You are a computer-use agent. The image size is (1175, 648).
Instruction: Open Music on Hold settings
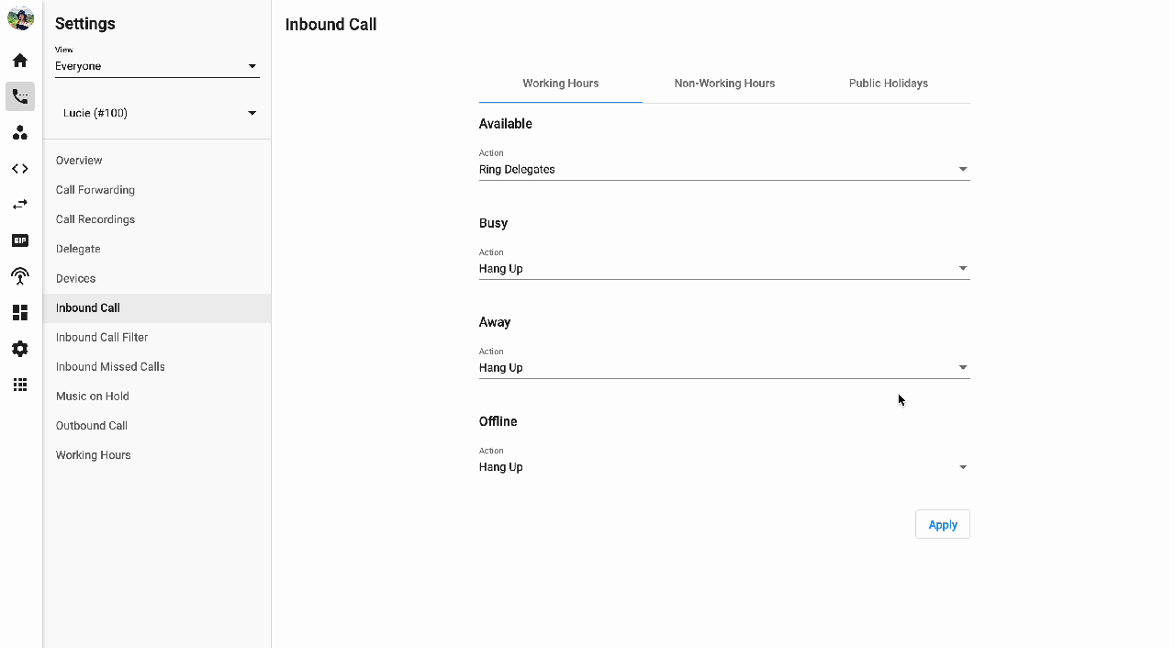[x=157, y=397]
